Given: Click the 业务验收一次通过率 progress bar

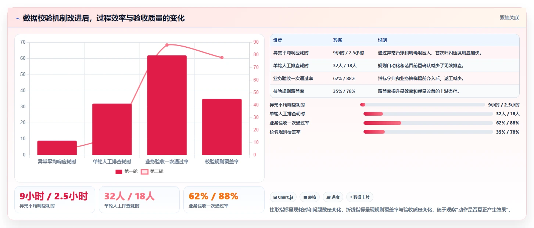Looking at the screenshot, I should pyautogui.click(x=428, y=123).
